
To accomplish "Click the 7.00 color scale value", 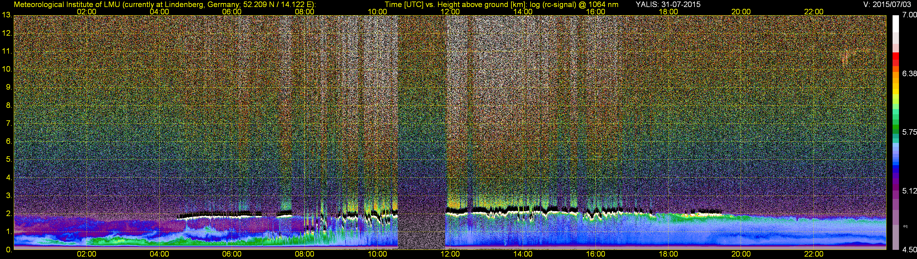I will (x=909, y=15).
